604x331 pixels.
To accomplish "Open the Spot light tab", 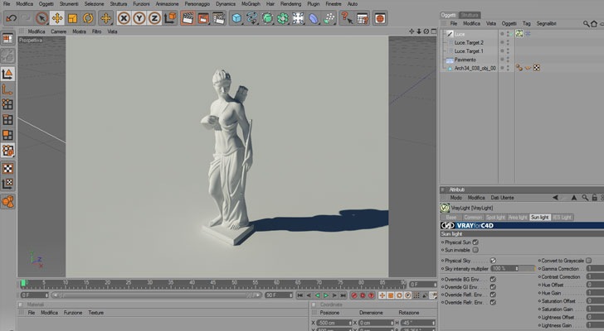I will 495,218.
